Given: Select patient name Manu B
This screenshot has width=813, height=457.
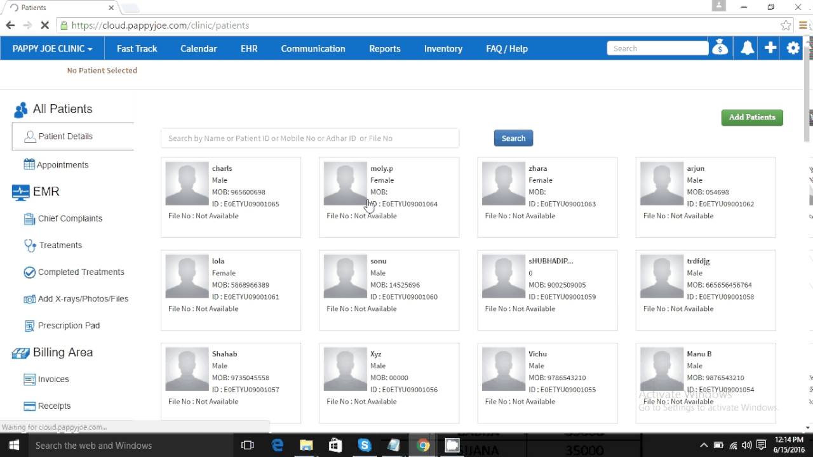Looking at the screenshot, I should [x=699, y=354].
